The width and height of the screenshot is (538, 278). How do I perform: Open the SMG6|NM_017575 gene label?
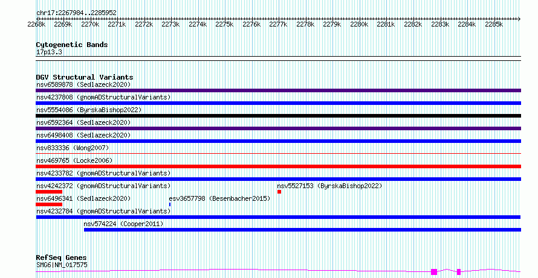62,265
